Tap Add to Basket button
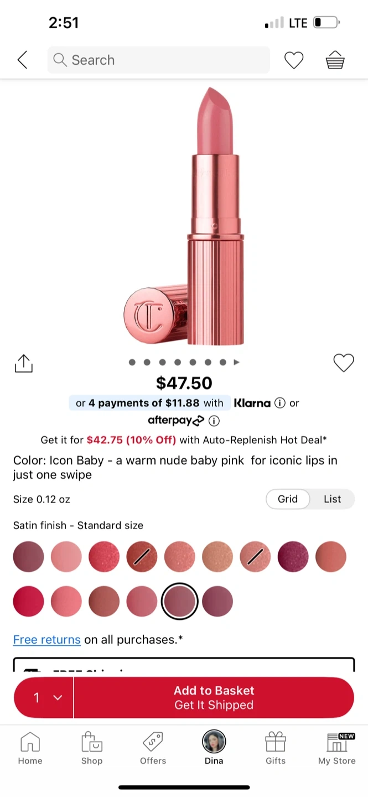Screen dimensions: 368x797 pyautogui.click(x=214, y=697)
